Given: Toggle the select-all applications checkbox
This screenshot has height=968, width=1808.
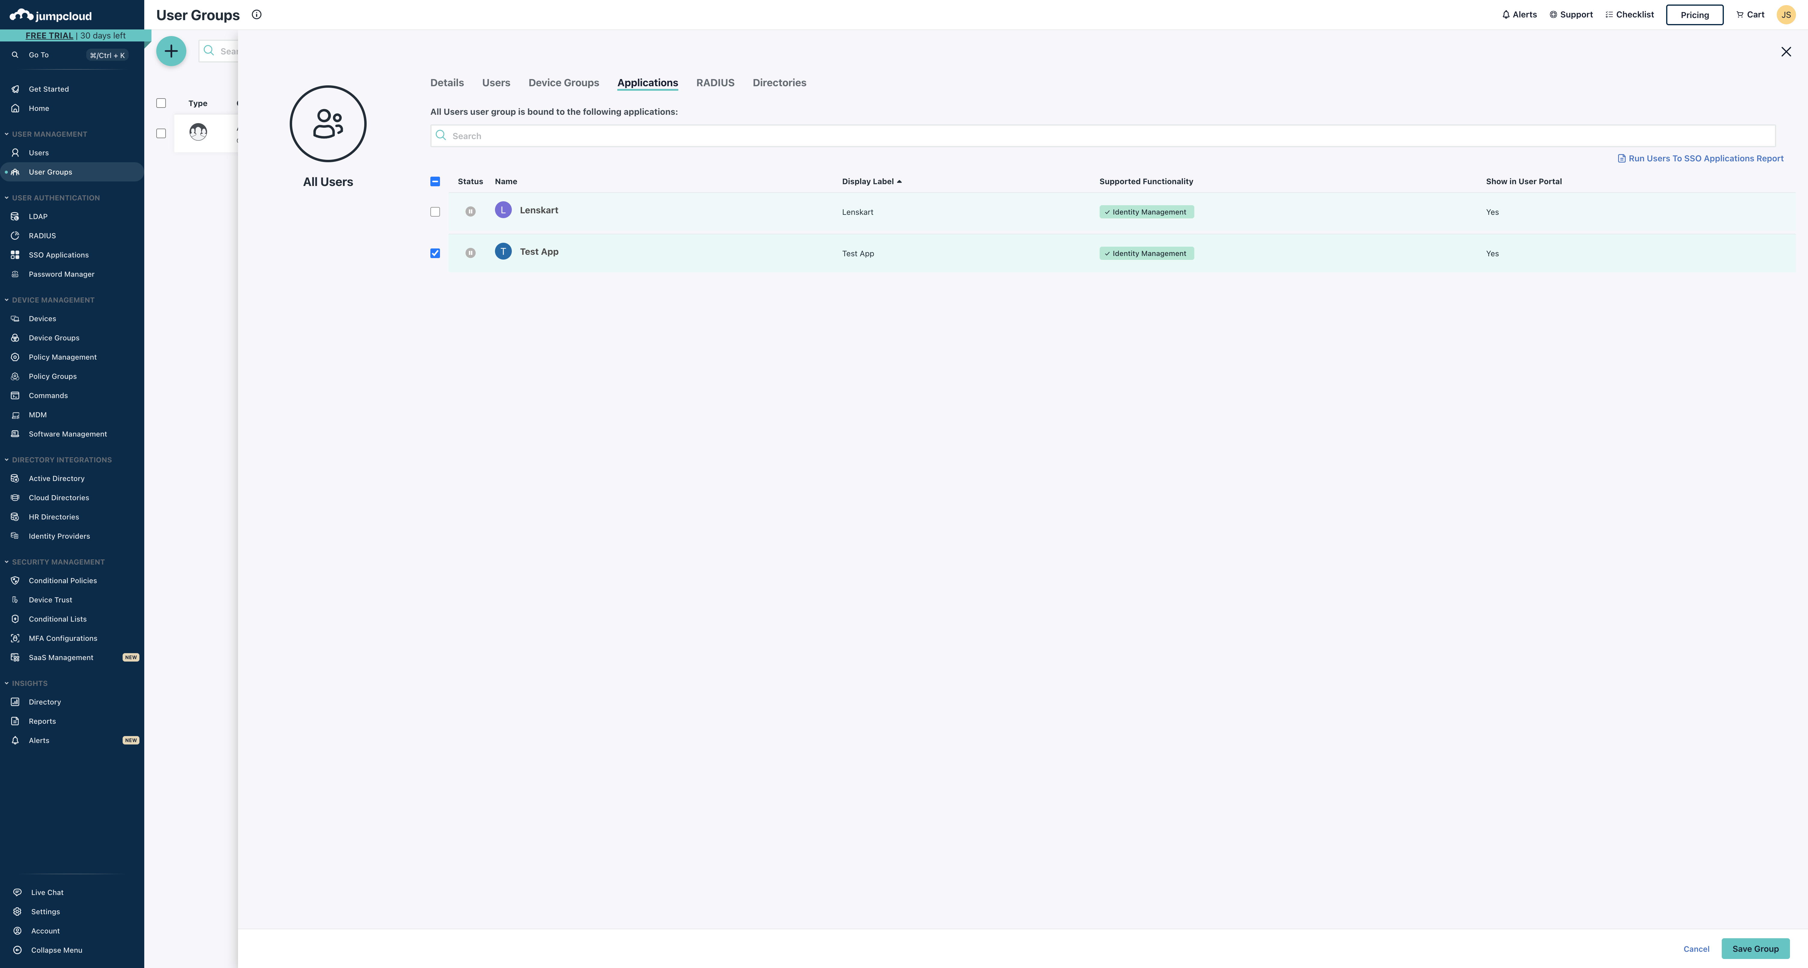Looking at the screenshot, I should pos(435,182).
